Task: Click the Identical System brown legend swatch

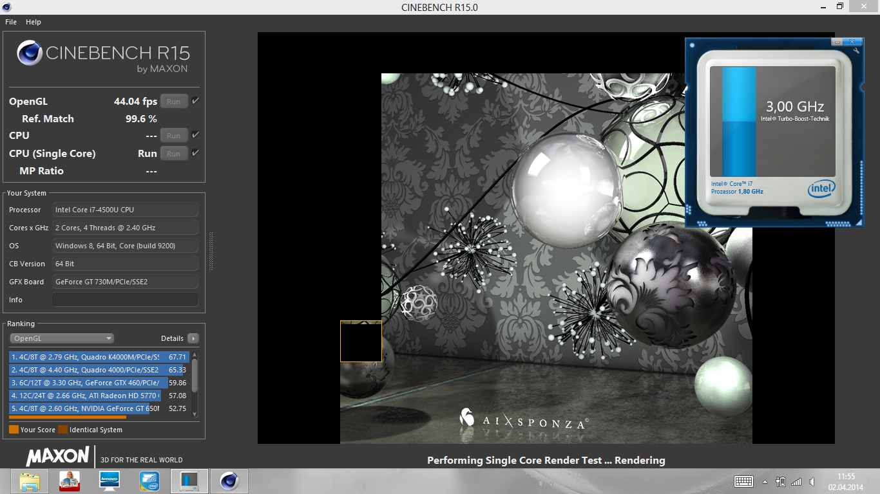Action: tap(63, 430)
